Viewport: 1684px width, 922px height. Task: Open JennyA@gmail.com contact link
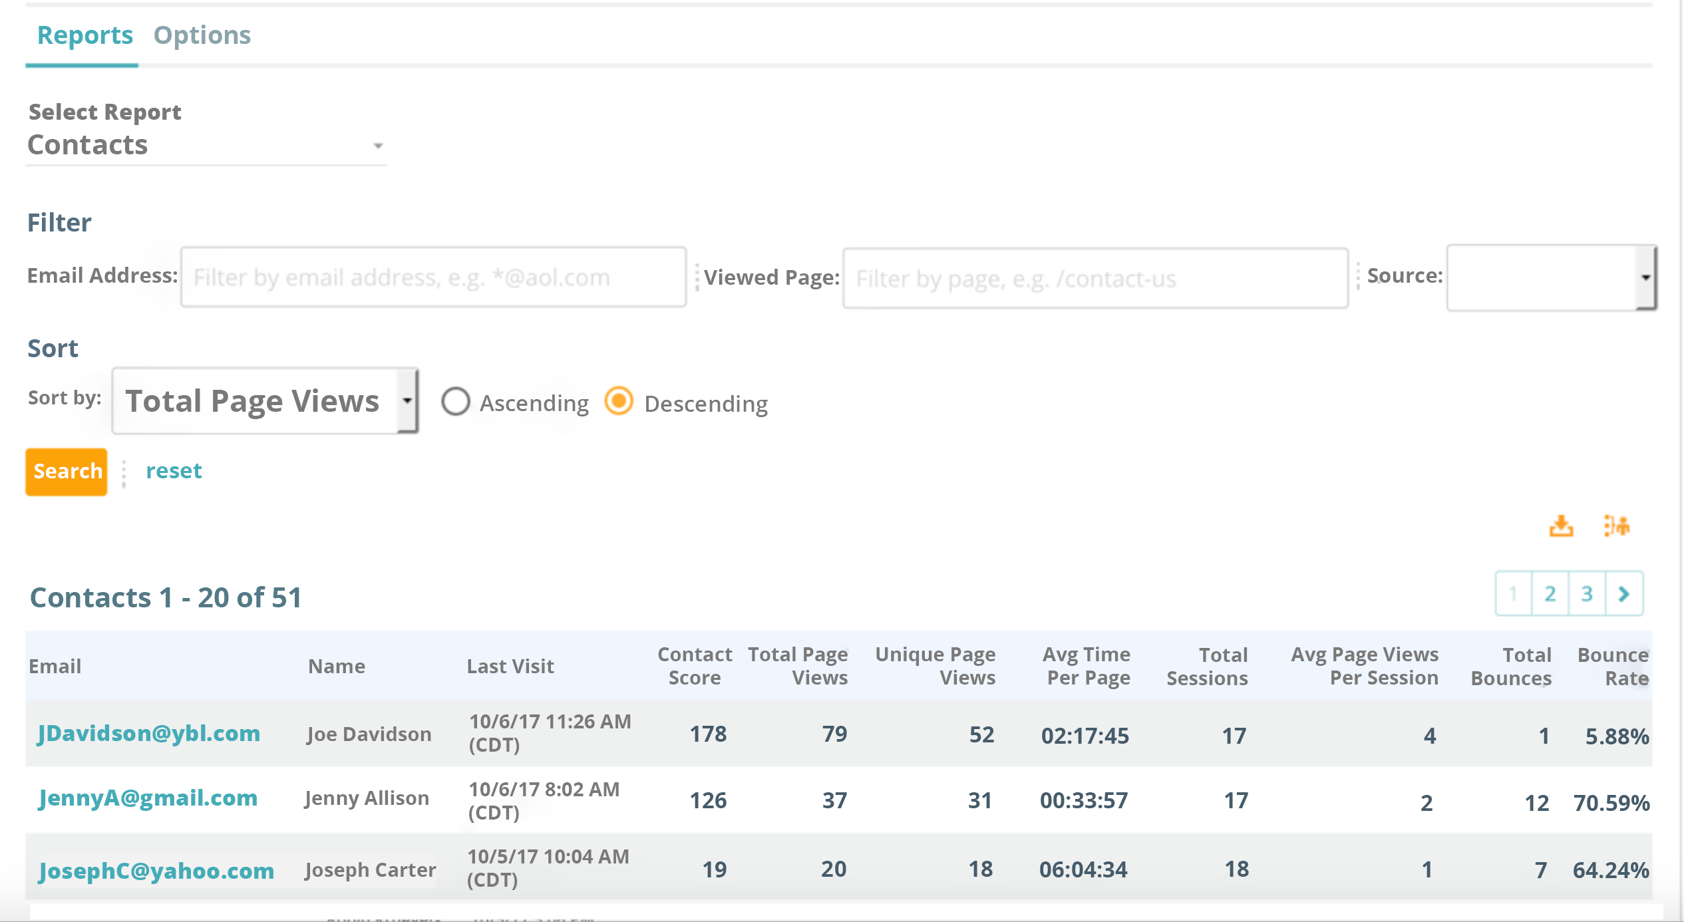tap(148, 798)
